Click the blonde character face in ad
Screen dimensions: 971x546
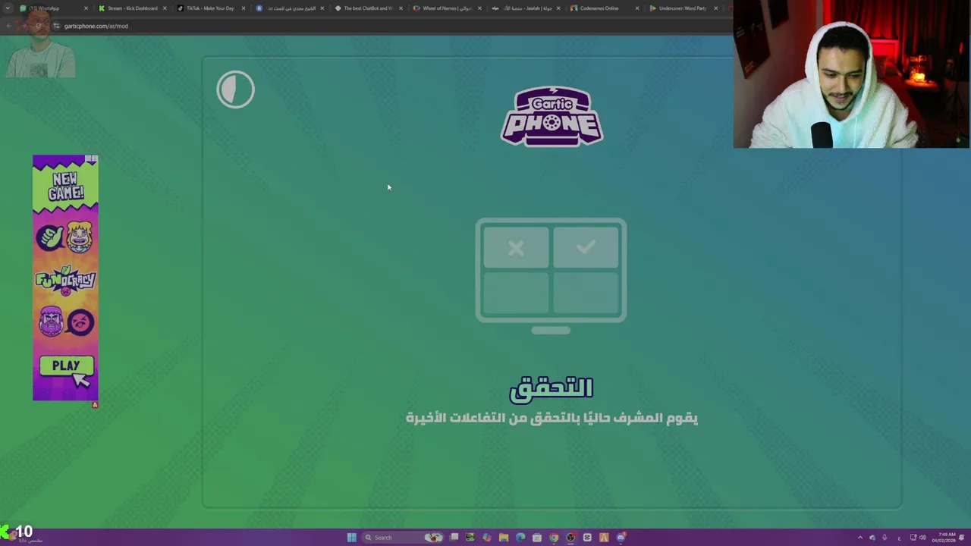click(80, 237)
